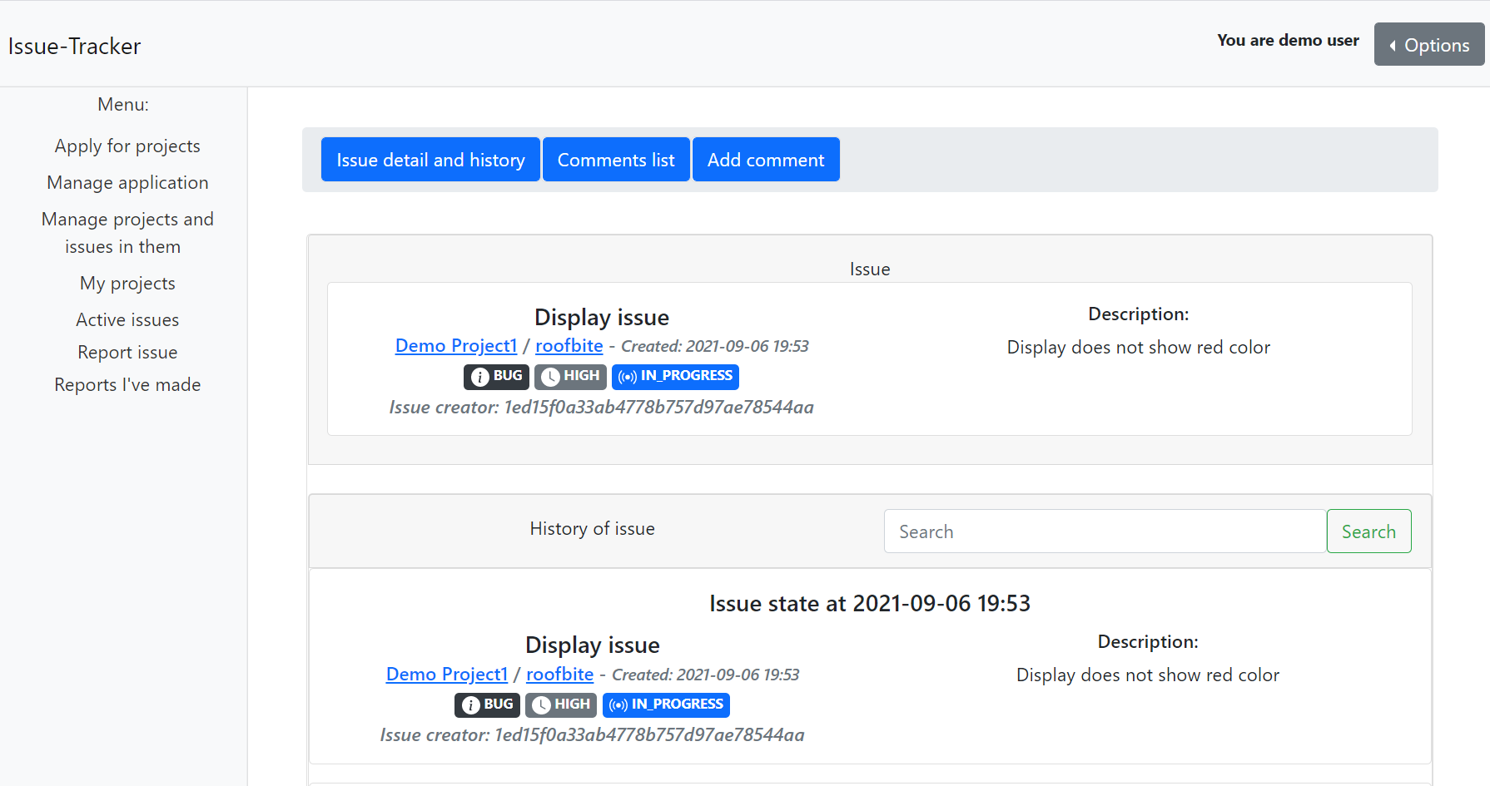Image resolution: width=1490 pixels, height=786 pixels.
Task: Open Active issues from the menu
Action: pos(127,319)
